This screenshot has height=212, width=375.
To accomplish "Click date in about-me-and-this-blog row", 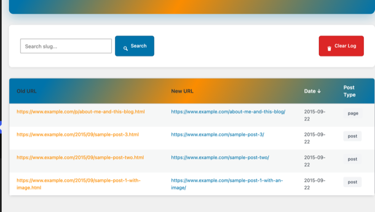I will [x=315, y=115].
